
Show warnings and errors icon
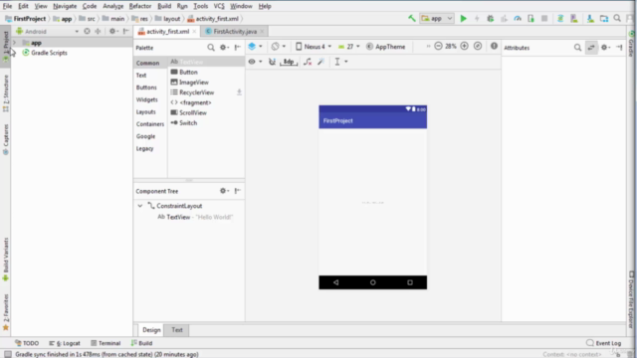[494, 47]
